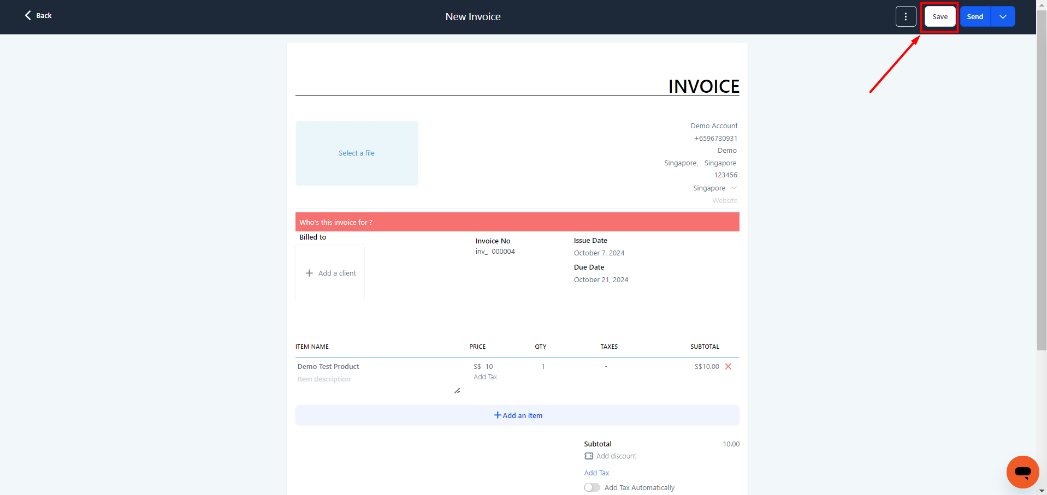Open the three-dot more options menu
The height and width of the screenshot is (495, 1047).
[906, 17]
